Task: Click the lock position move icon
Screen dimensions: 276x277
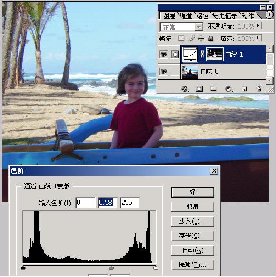Action: (201, 39)
